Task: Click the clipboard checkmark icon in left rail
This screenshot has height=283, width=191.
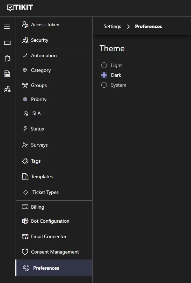Action: pos(7,58)
